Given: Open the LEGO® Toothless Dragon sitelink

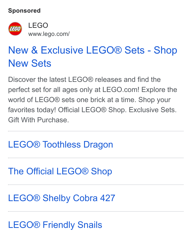Looking at the screenshot, I should 61,145.
